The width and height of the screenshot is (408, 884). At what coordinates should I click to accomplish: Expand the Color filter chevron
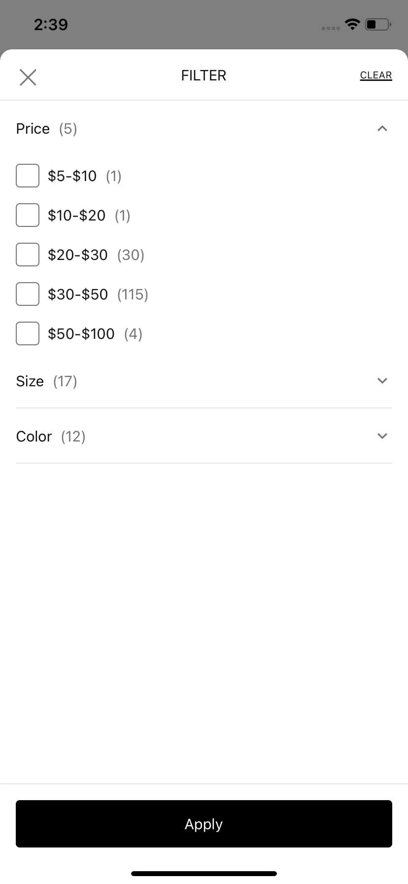382,436
